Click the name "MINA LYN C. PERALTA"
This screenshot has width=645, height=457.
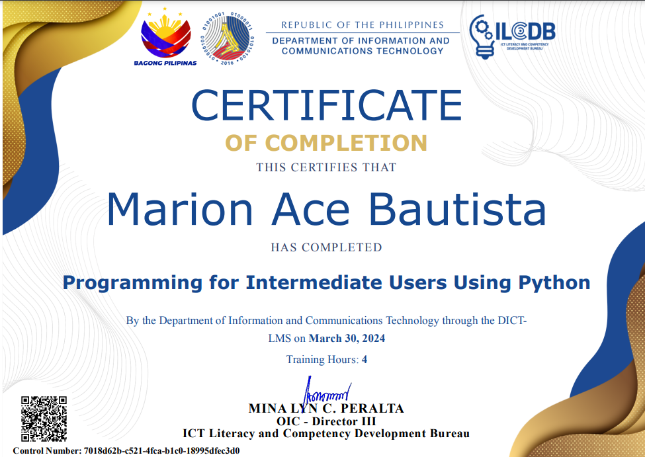[x=326, y=409]
